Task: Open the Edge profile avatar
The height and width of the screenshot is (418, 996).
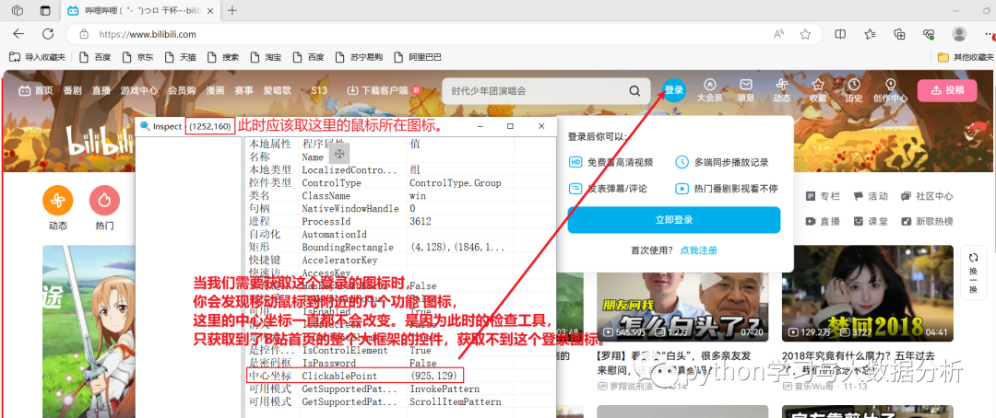Action: [x=959, y=34]
